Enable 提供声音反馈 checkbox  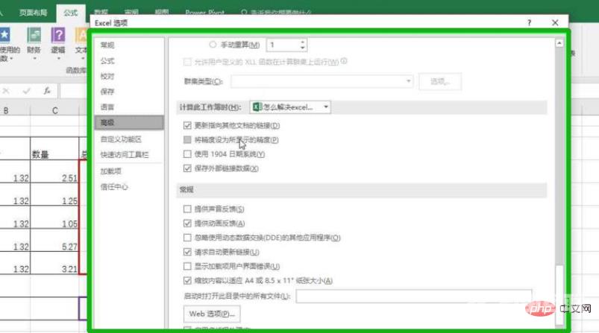click(187, 209)
